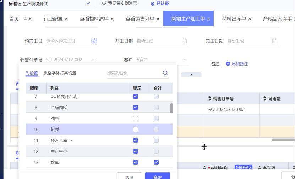
Task: Click the ellipsis icon beside 销售订单号 field
Action: point(94,60)
